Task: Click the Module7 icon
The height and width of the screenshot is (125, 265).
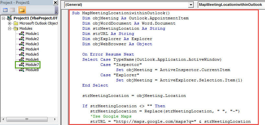Action: click(22, 65)
